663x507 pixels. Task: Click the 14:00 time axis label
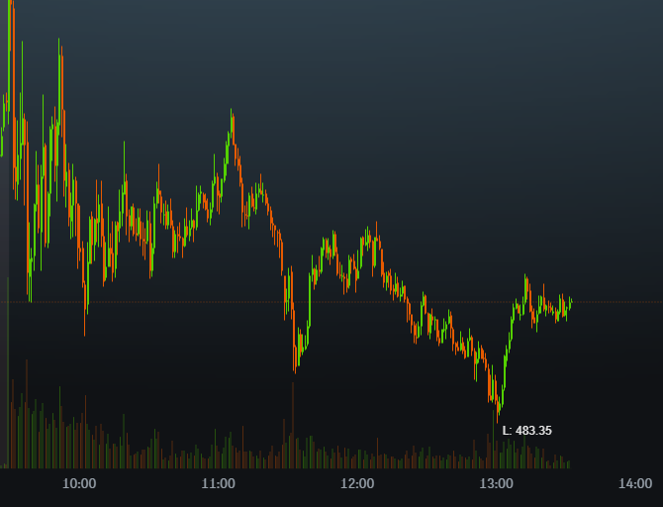pos(635,483)
